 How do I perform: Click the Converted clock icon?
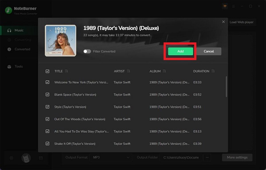point(9,49)
